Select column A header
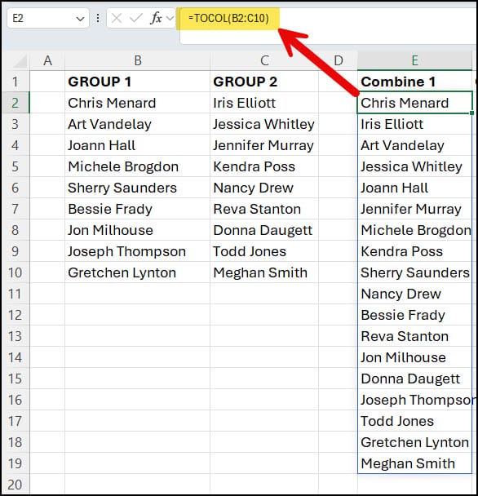Viewport: 478px width, 496px height. point(47,60)
